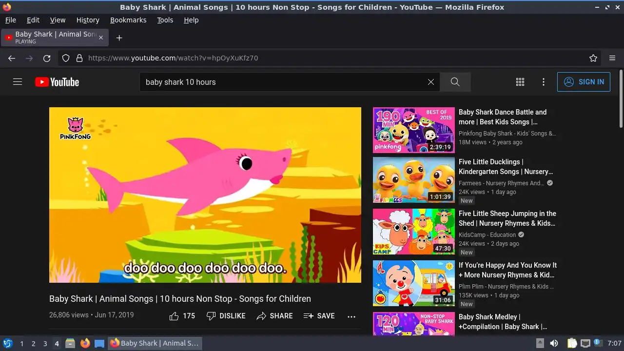The width and height of the screenshot is (624, 351).
Task: Open the View menu
Action: pyautogui.click(x=58, y=20)
